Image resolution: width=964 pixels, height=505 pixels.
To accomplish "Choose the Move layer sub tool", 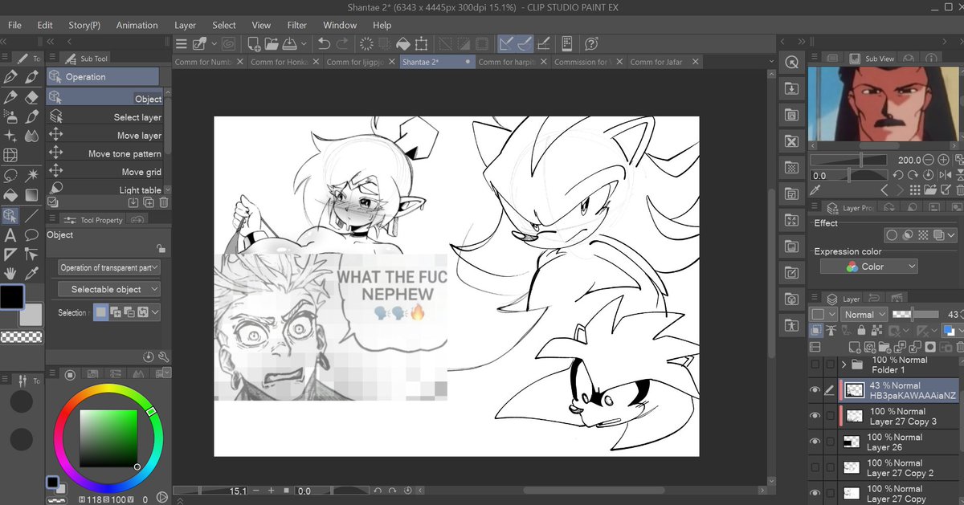I will pos(105,136).
